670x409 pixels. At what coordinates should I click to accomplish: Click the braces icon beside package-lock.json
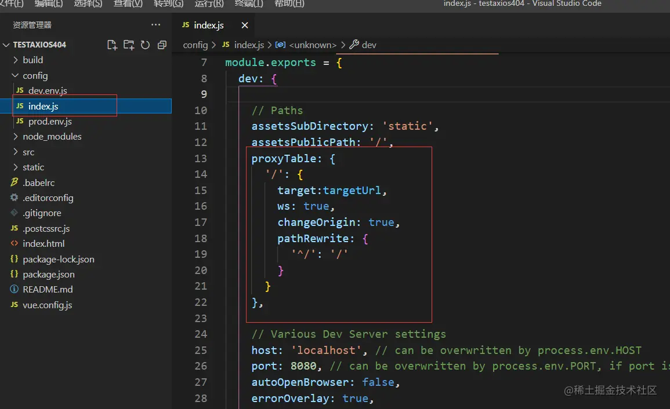point(14,259)
